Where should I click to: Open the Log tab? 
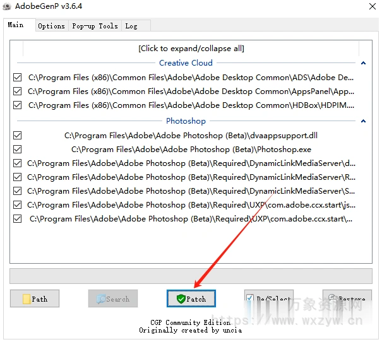tap(131, 26)
